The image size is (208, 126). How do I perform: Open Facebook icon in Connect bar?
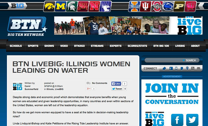pos(171,69)
